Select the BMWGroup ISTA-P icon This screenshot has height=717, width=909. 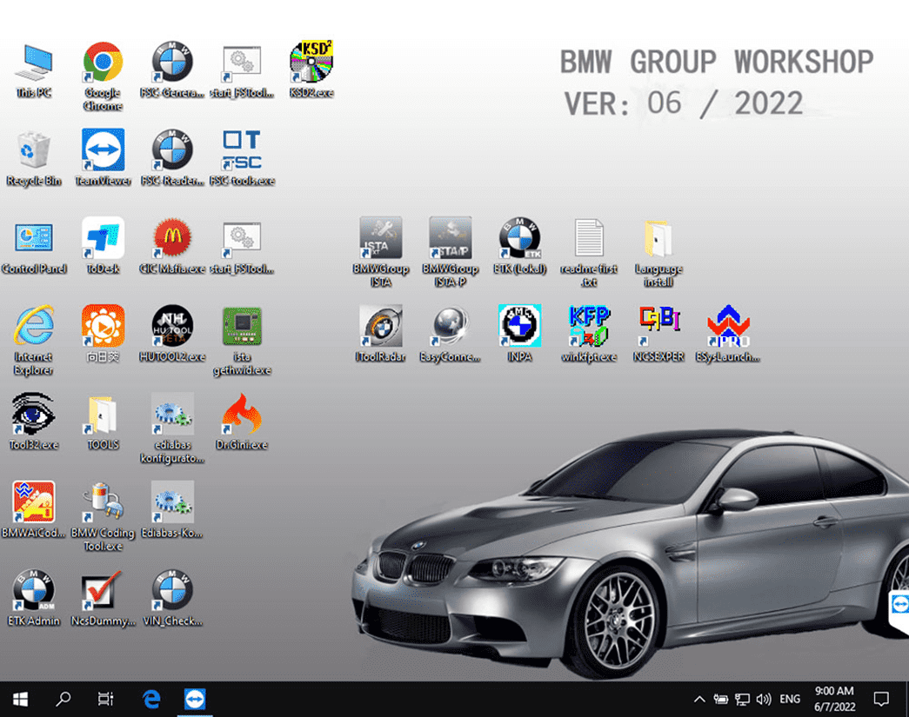pos(451,252)
